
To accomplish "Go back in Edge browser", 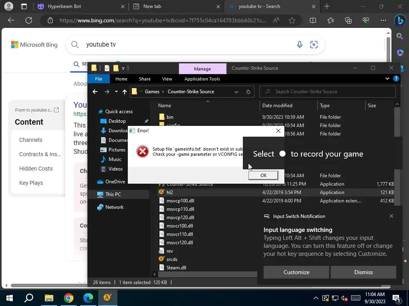I will pyautogui.click(x=11, y=20).
